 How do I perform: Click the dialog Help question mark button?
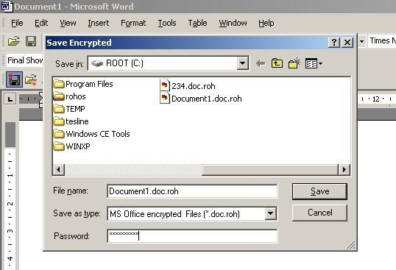pos(334,42)
